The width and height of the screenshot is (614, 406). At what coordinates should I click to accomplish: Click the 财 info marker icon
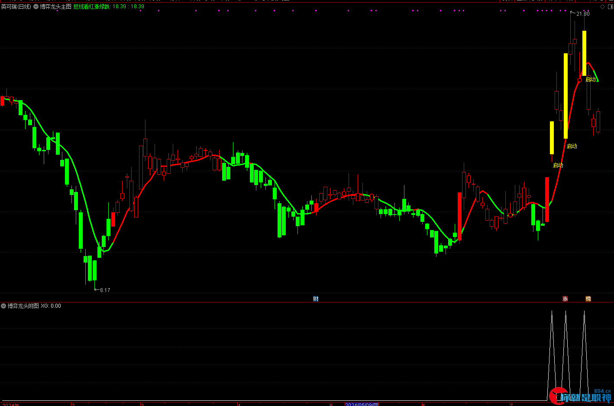(316, 299)
